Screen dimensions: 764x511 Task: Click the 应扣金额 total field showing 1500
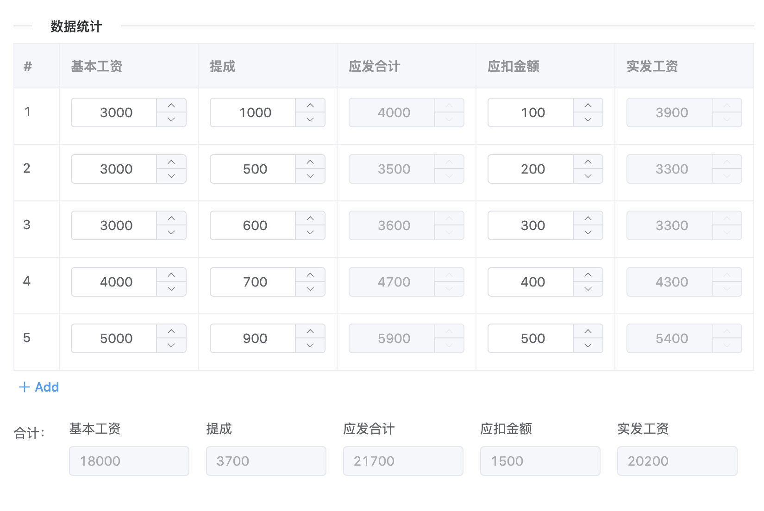pyautogui.click(x=540, y=461)
